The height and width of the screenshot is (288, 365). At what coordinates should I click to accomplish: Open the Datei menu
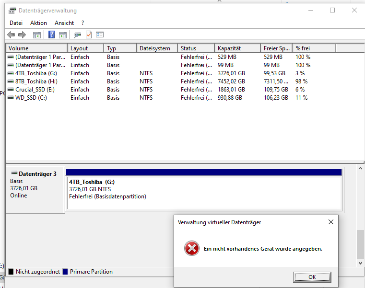click(x=16, y=23)
